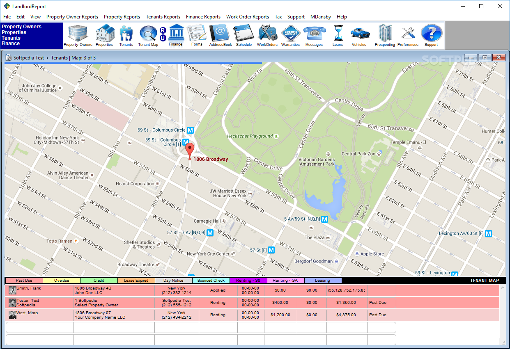Click Frank Smith's tenant photo thumbnail
This screenshot has height=349, width=510.
12,290
